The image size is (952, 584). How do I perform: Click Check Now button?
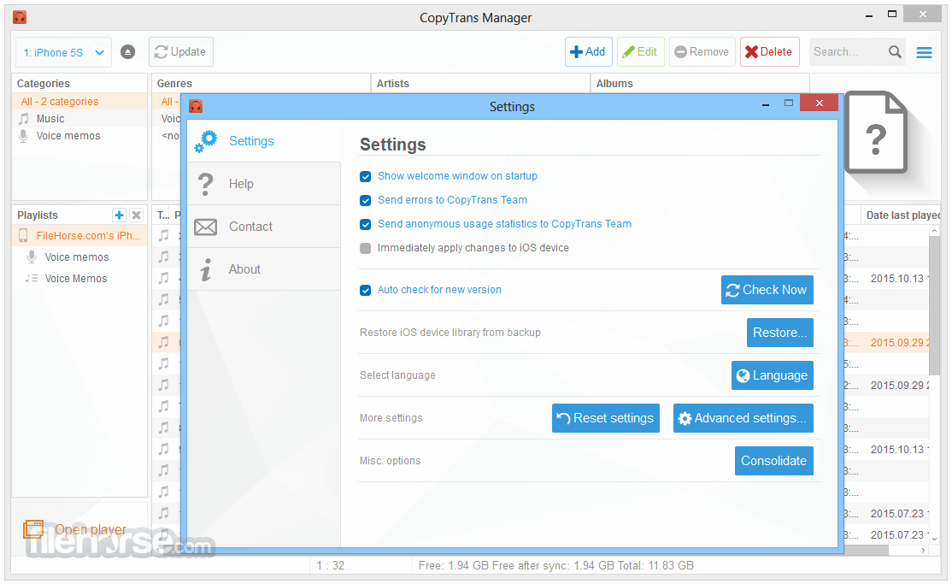click(767, 290)
